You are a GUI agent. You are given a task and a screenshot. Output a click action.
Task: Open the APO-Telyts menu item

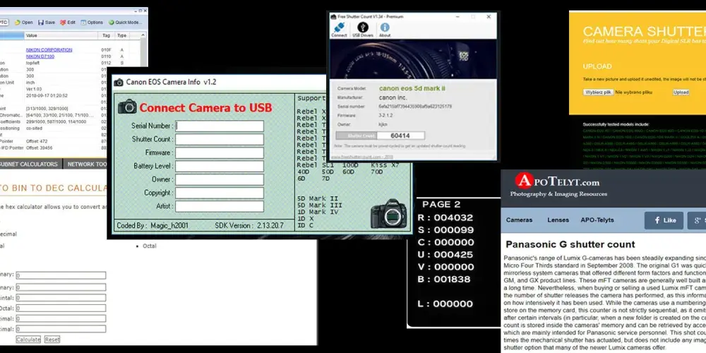click(x=597, y=220)
